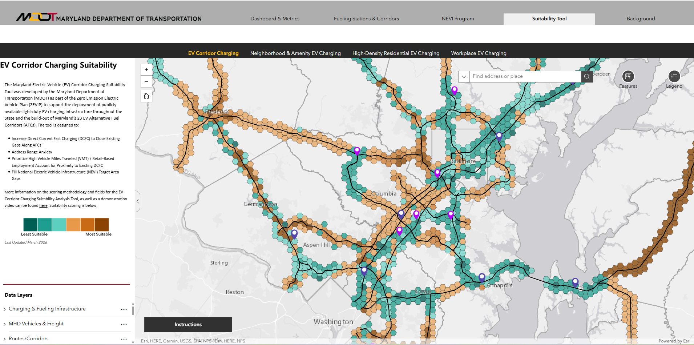The image size is (694, 345).
Task: Switch to Workplace EV Charging
Action: (x=479, y=53)
